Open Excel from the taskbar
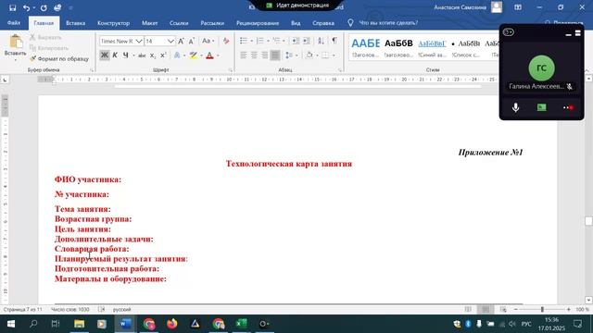This screenshot has width=593, height=333. click(x=241, y=324)
